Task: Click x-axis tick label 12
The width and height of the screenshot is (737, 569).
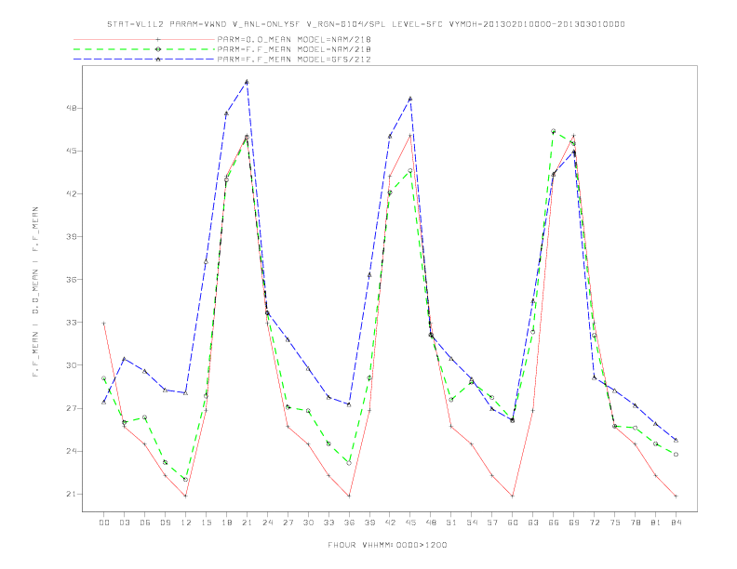Action: click(x=186, y=523)
